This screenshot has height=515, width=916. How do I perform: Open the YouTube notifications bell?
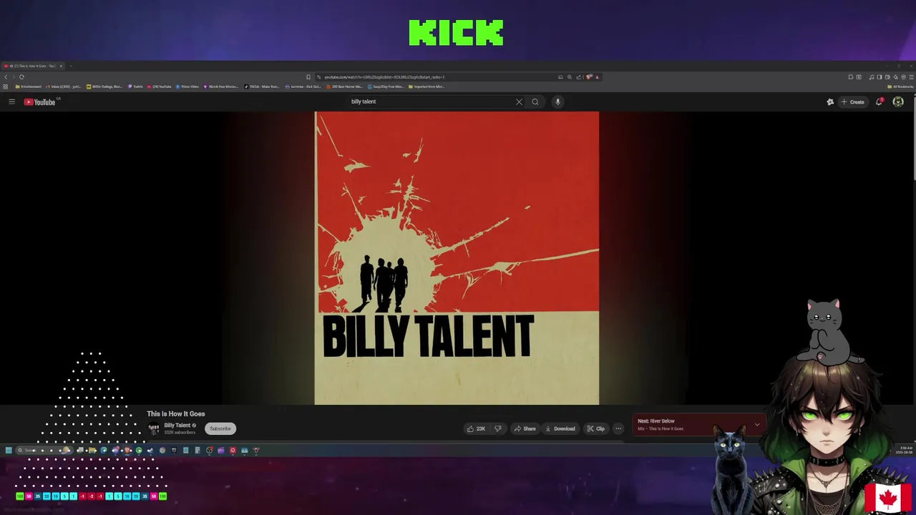click(x=879, y=102)
